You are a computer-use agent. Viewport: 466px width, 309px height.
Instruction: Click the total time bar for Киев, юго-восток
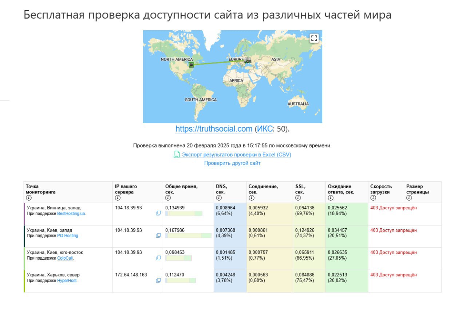tap(179, 258)
